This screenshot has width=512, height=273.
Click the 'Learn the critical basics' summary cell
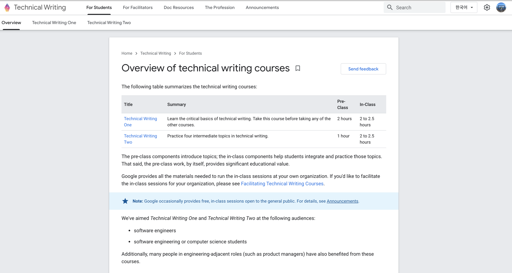[x=249, y=122]
